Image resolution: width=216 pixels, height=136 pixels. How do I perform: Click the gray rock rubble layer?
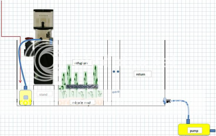[x=82, y=87]
